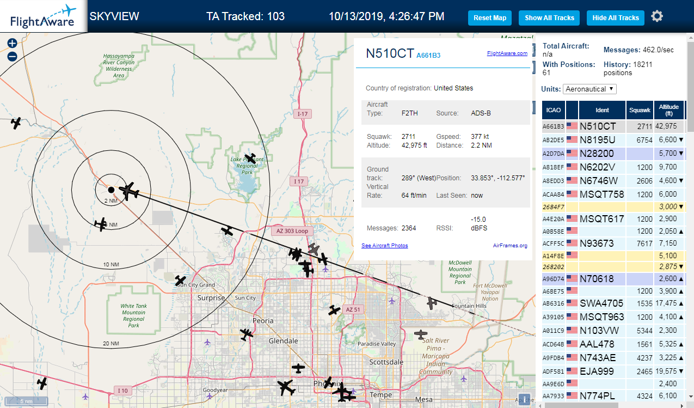Viewport: 694px width, 408px height.
Task: Select the AA9E6D ICAO row
Action: pyautogui.click(x=614, y=383)
